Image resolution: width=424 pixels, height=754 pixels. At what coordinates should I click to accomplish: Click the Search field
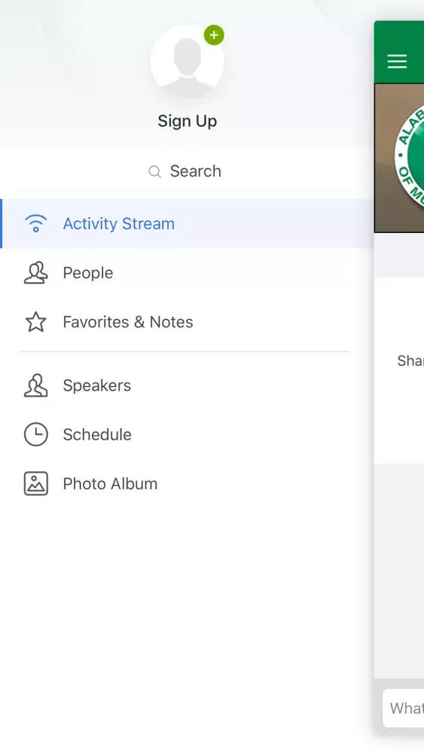[x=185, y=171]
